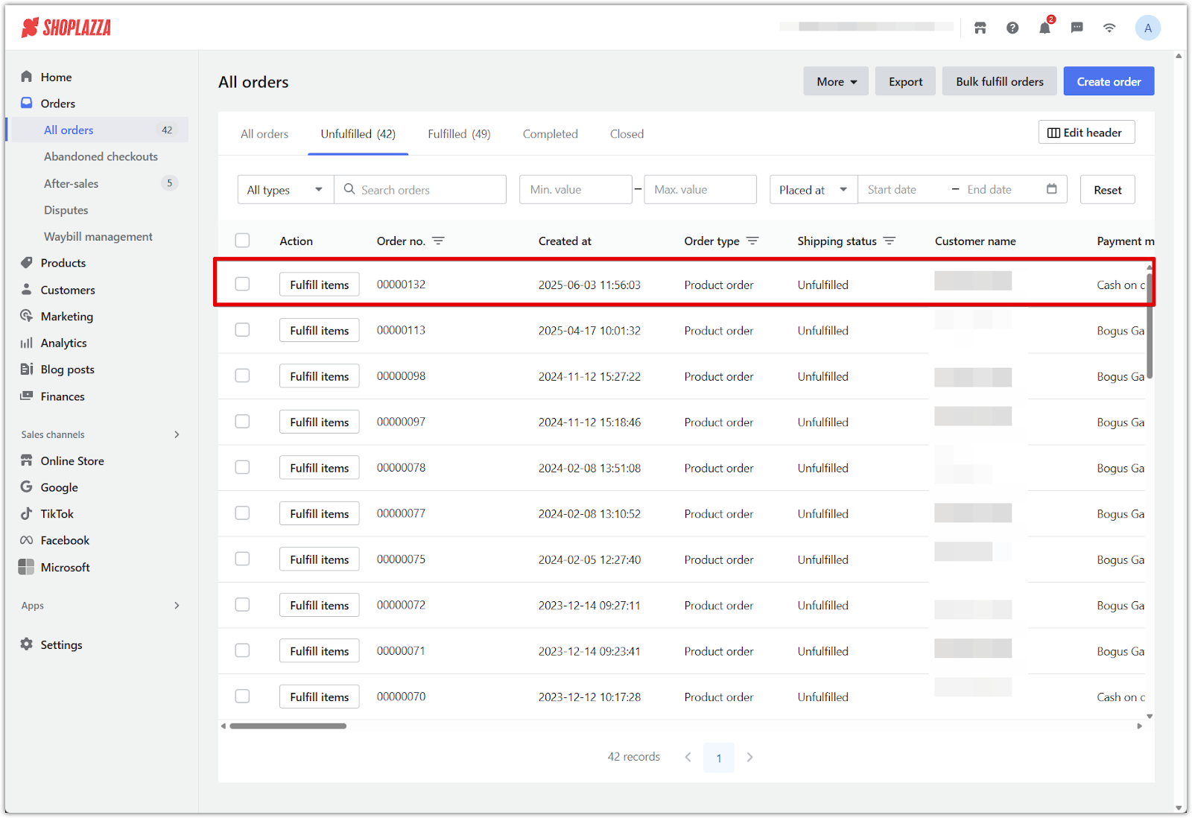Open Abandoned checkouts in sidebar

tap(101, 156)
